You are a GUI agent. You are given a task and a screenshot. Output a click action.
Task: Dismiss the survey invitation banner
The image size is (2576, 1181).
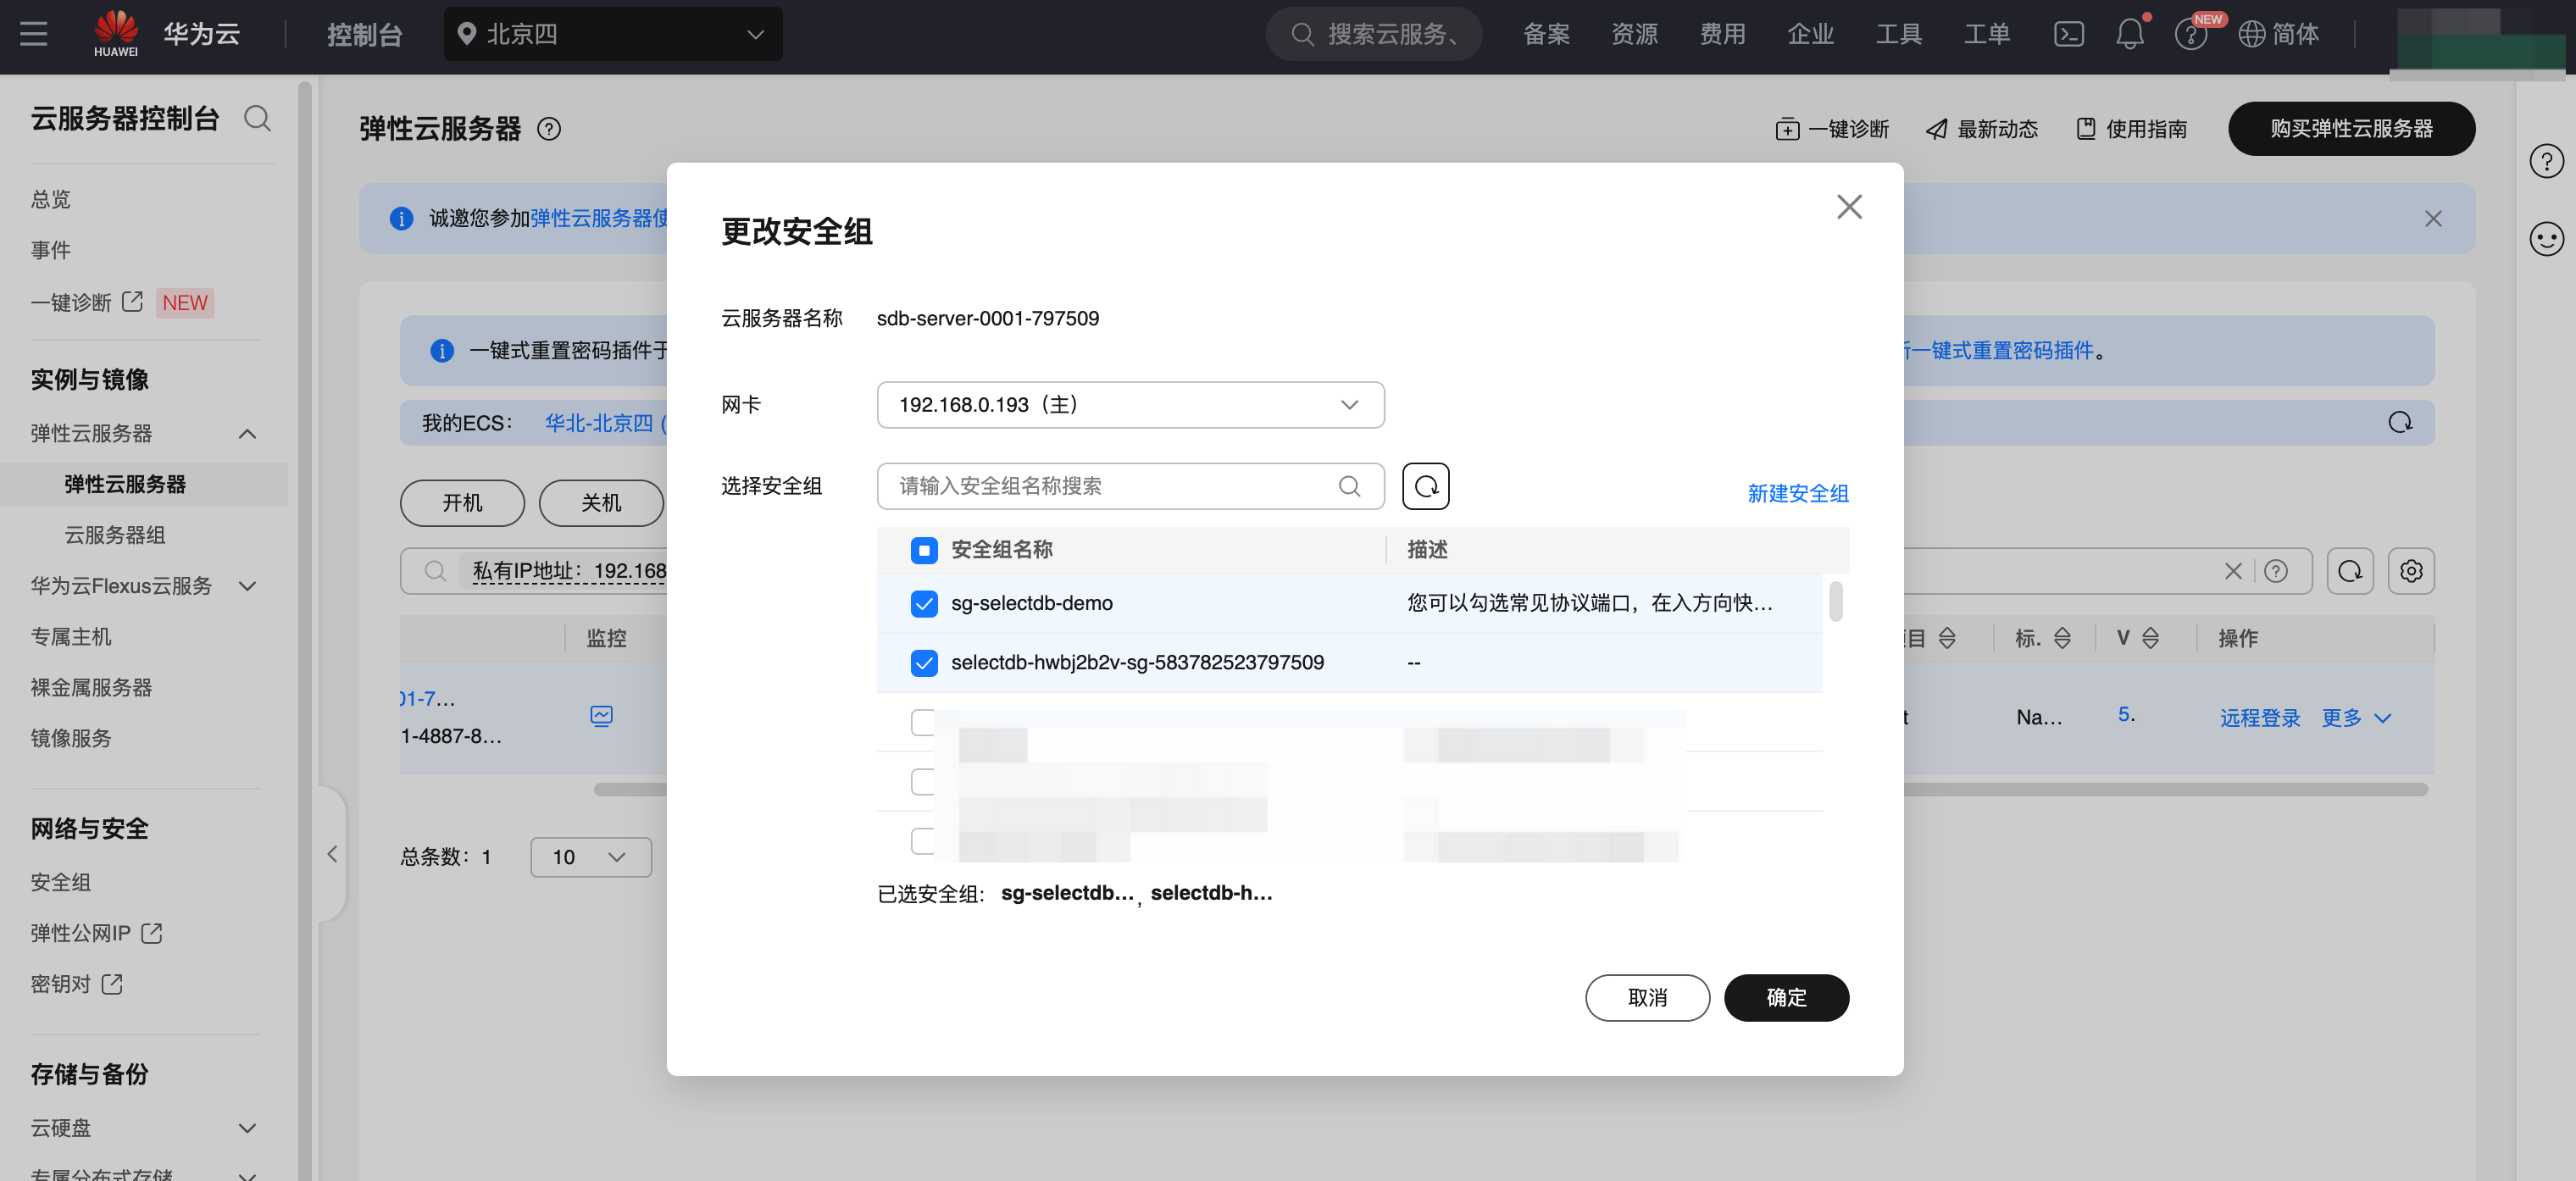tap(2433, 219)
